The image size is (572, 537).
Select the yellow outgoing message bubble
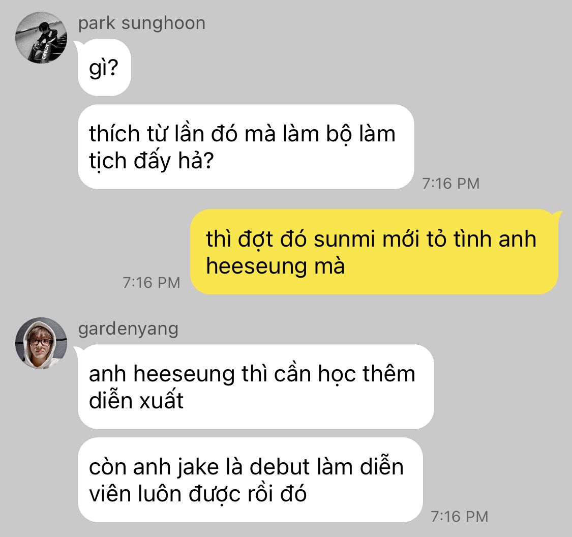pos(374,252)
